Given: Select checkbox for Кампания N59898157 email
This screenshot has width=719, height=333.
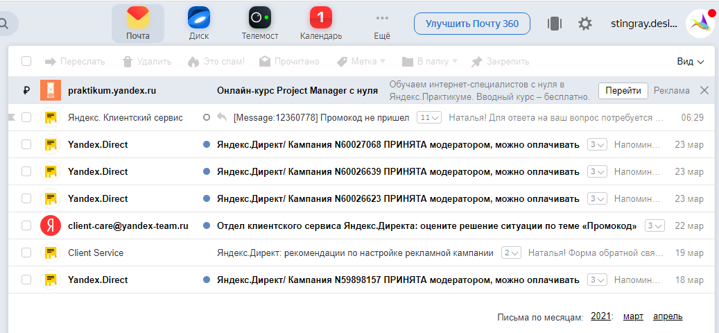Looking at the screenshot, I should (26, 280).
